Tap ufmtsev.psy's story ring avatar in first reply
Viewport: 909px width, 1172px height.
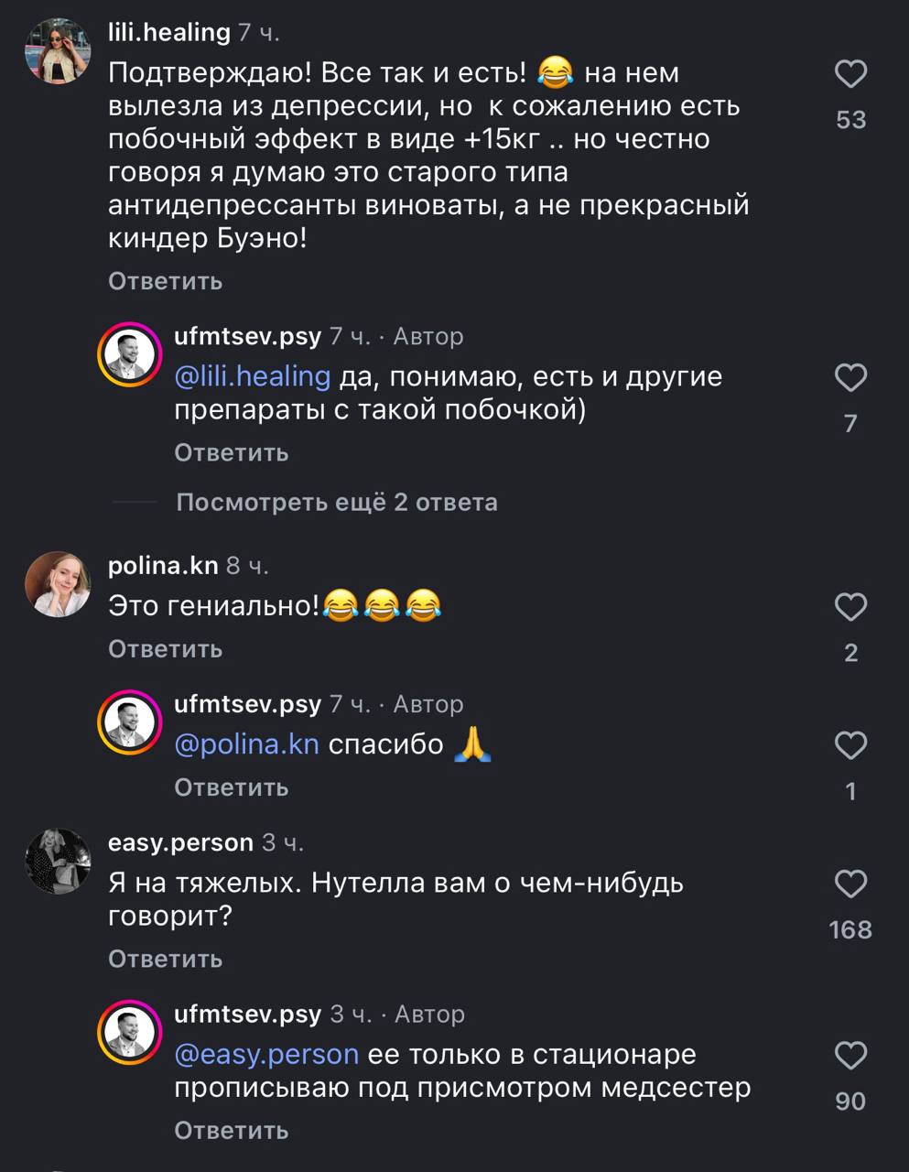(130, 354)
